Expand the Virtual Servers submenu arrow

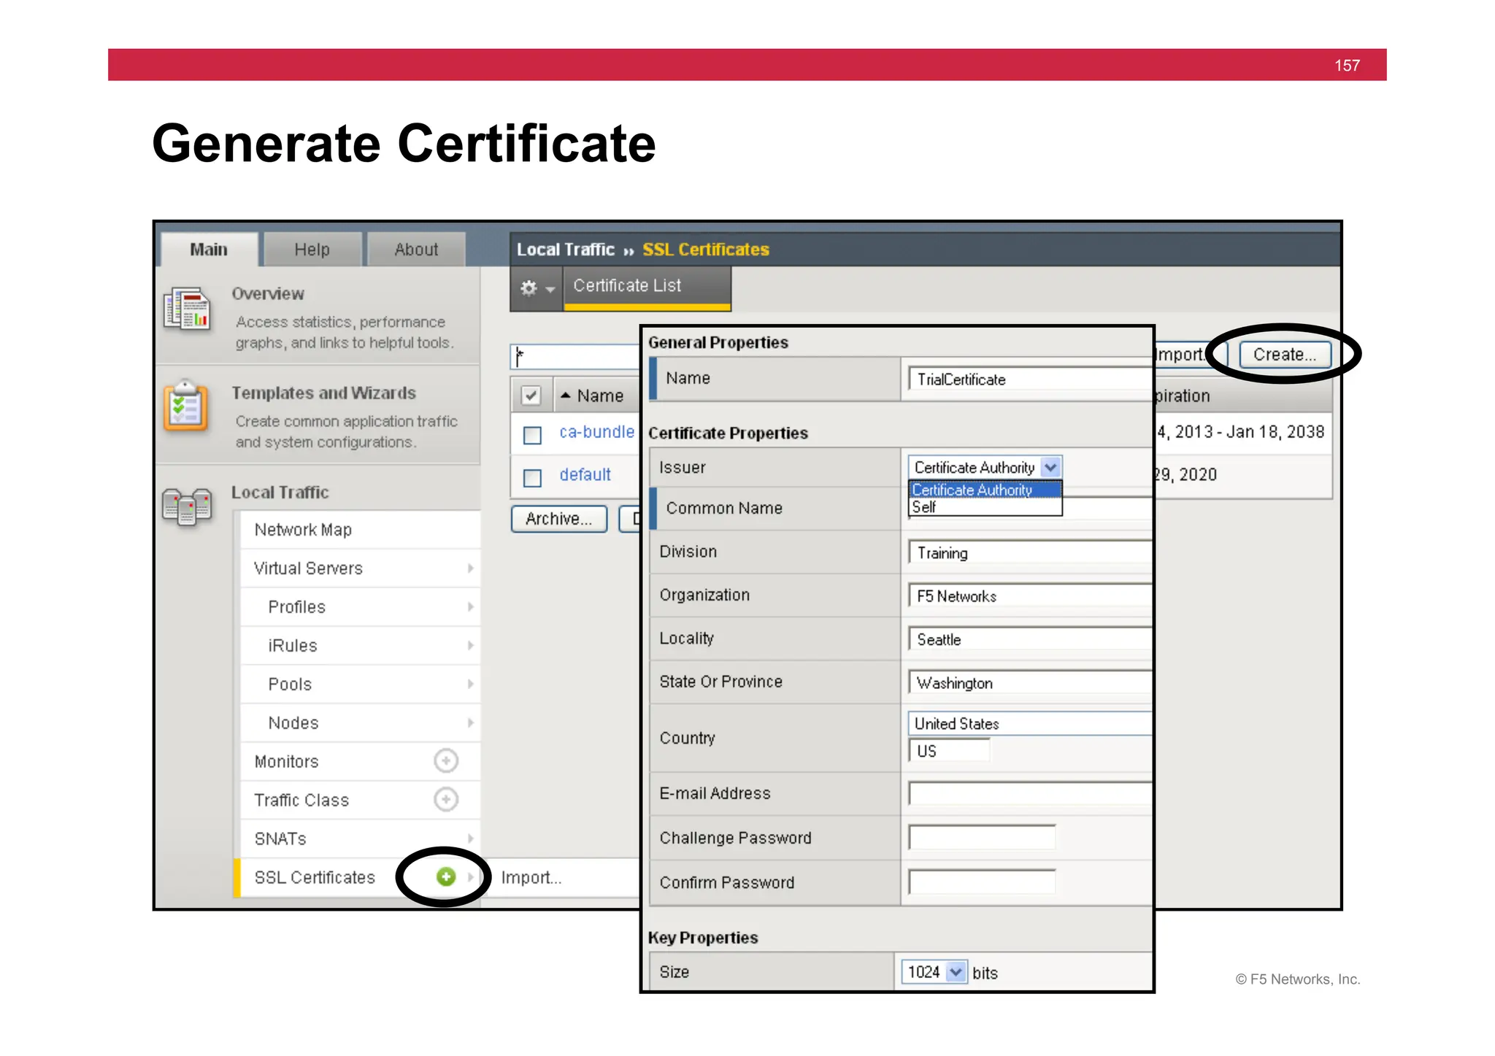tap(470, 568)
